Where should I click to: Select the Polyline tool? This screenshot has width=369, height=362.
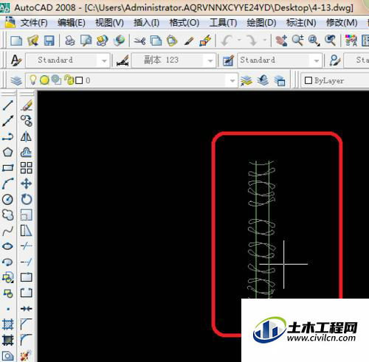(7, 136)
